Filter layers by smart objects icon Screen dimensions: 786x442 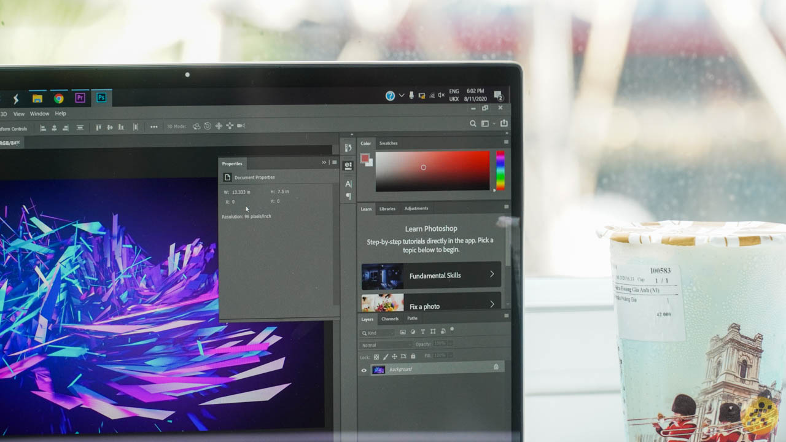443,331
